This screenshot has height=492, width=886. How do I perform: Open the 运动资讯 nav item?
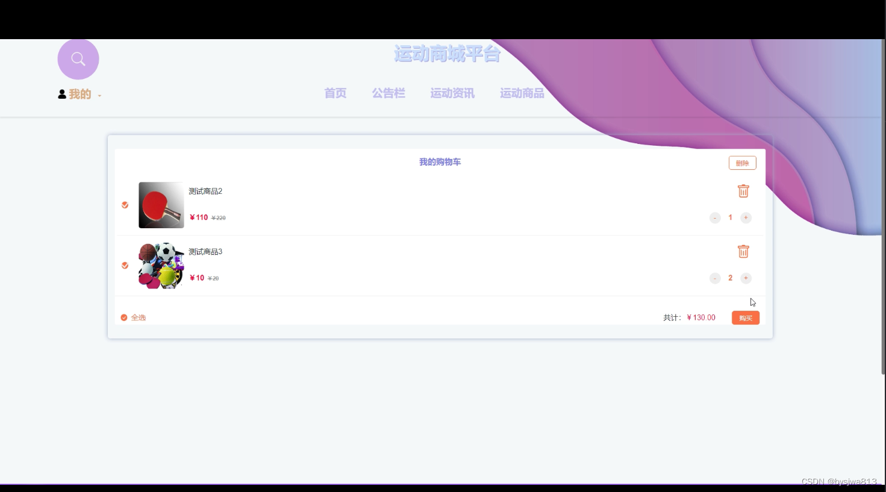452,93
